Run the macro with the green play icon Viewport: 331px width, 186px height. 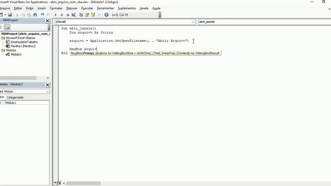pyautogui.click(x=56, y=15)
